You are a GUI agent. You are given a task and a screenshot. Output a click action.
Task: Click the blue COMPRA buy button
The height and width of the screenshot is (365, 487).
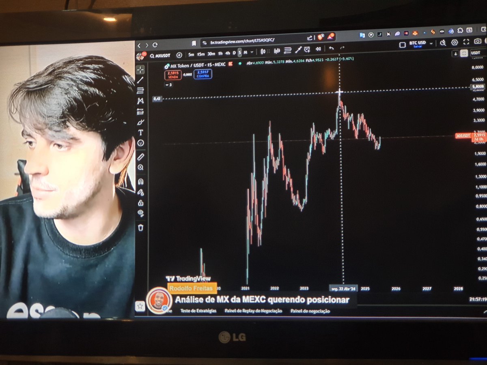(203, 74)
